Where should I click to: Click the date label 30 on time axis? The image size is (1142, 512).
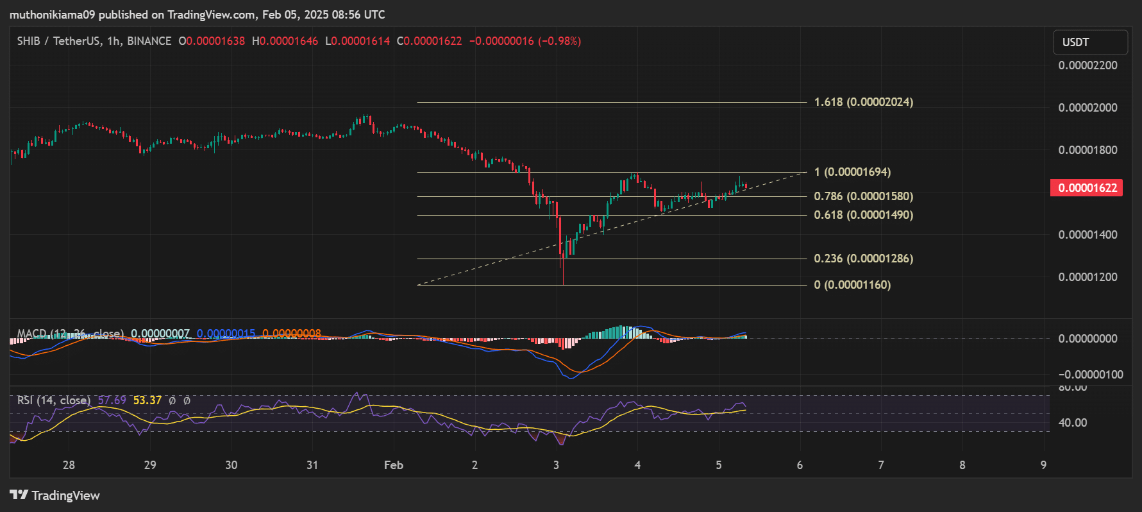tap(231, 465)
